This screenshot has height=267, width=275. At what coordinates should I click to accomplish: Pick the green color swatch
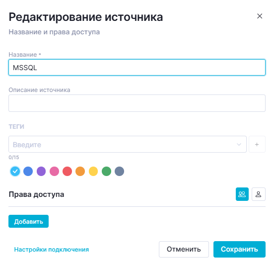[106, 171]
